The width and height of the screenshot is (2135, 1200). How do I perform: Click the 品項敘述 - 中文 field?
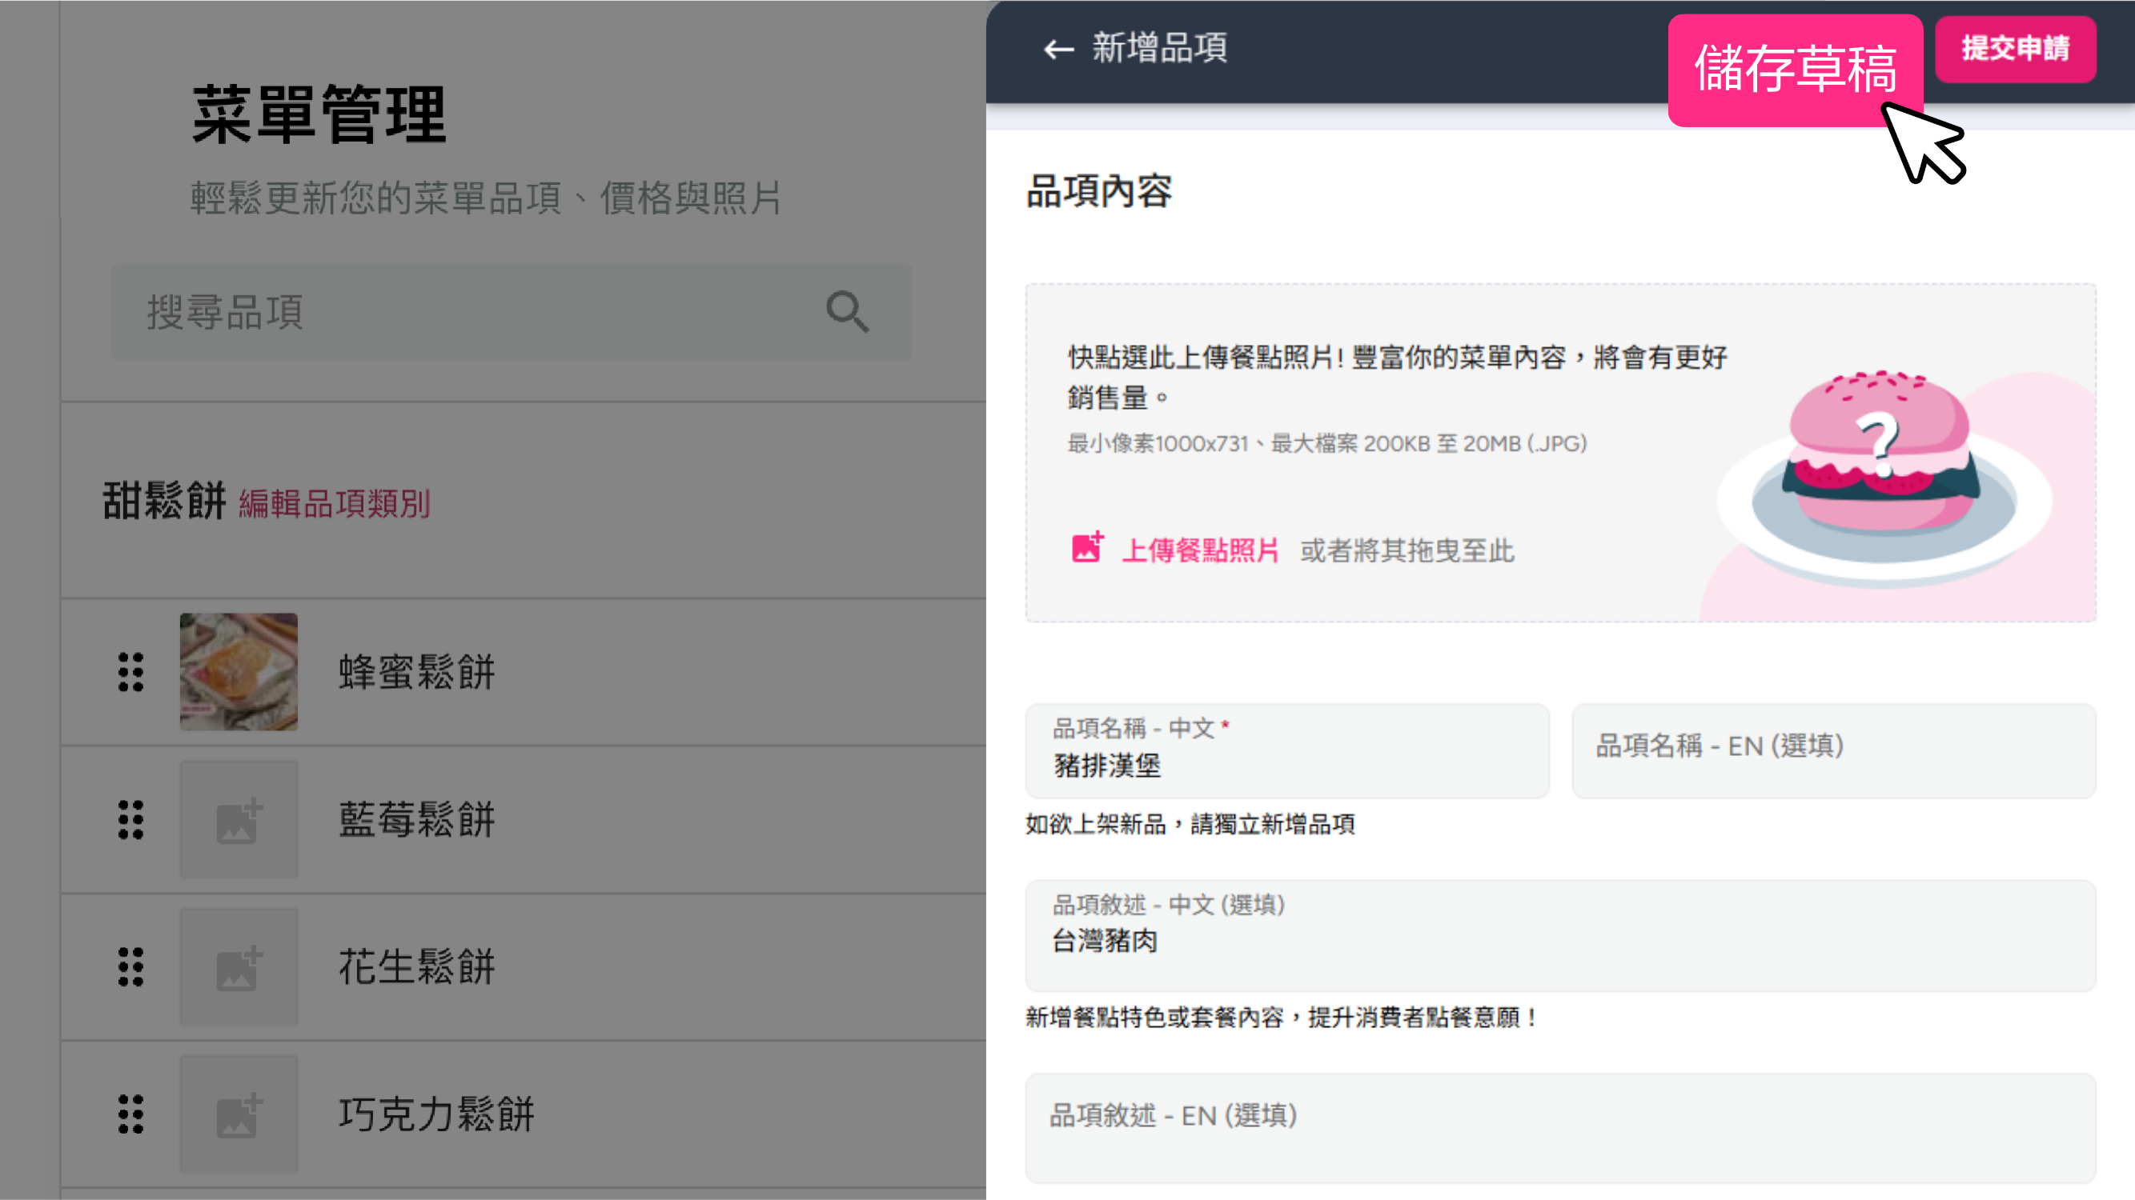[x=1559, y=936]
